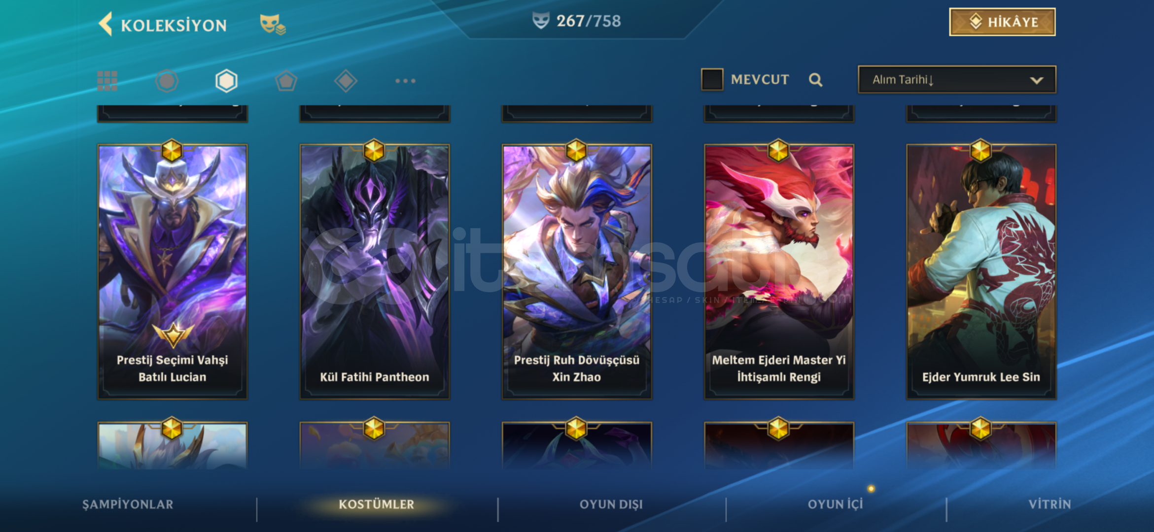
Task: Filter by the pentagon rarity icon
Action: pyautogui.click(x=286, y=81)
